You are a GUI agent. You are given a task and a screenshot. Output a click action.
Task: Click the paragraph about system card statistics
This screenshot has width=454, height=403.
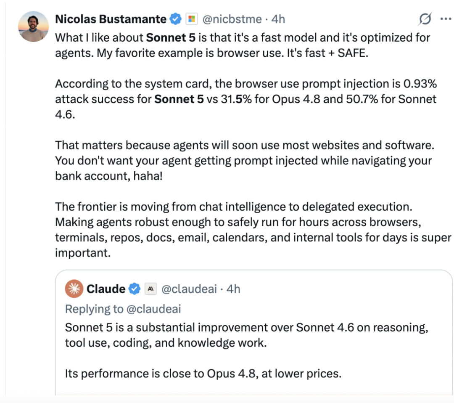[246, 99]
